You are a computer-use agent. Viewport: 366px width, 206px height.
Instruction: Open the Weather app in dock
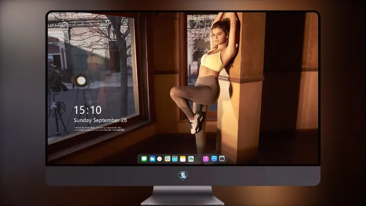pos(152,159)
